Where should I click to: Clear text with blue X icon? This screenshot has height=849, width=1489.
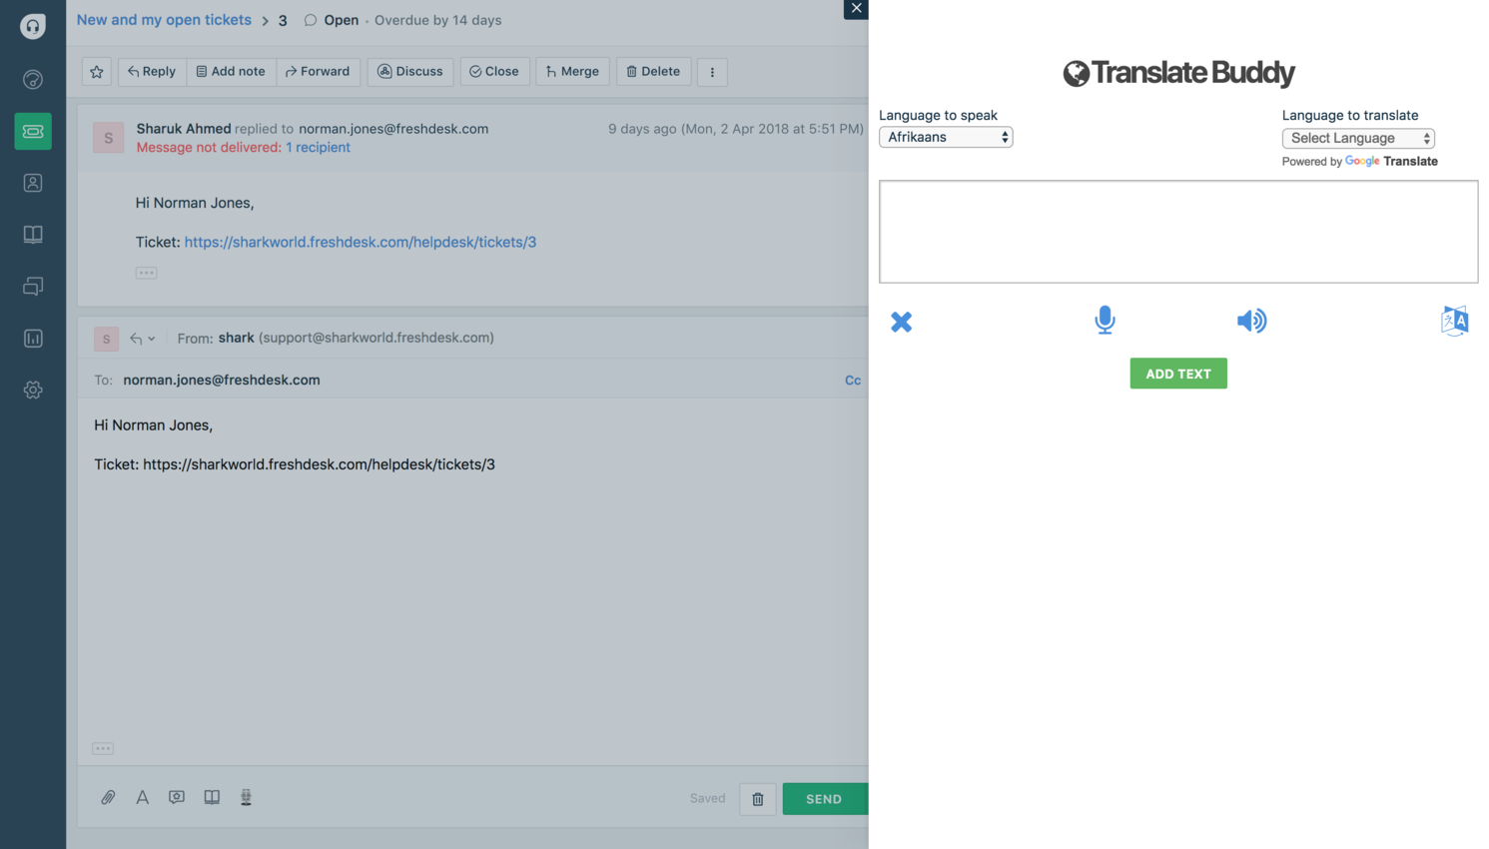click(901, 322)
